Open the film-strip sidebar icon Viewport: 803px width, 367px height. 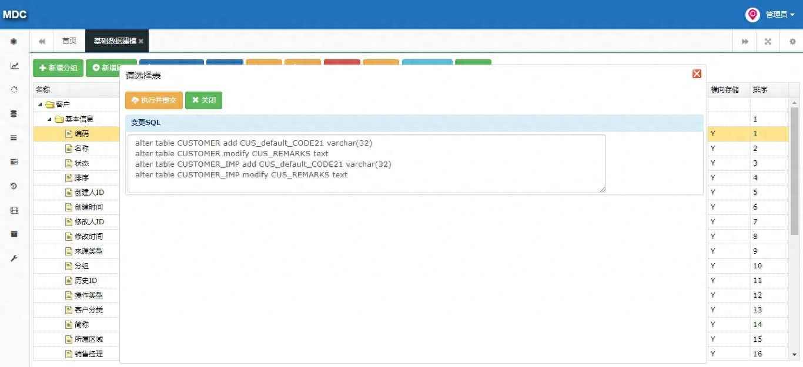click(14, 210)
